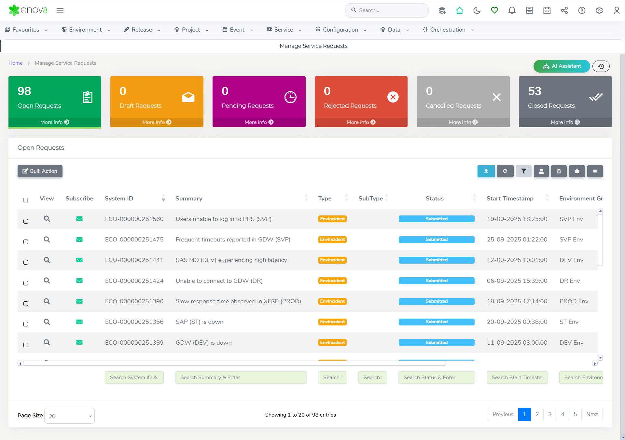Image resolution: width=625 pixels, height=440 pixels.
Task: Select checkbox for GDW (DEV) is down
Action: coord(26,345)
